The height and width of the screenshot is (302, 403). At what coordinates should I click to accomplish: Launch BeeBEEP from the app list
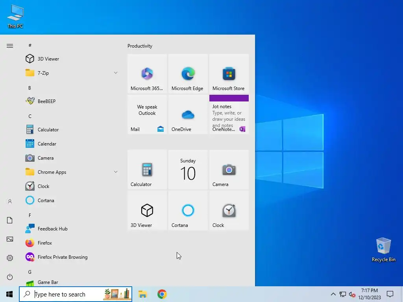[72, 101]
